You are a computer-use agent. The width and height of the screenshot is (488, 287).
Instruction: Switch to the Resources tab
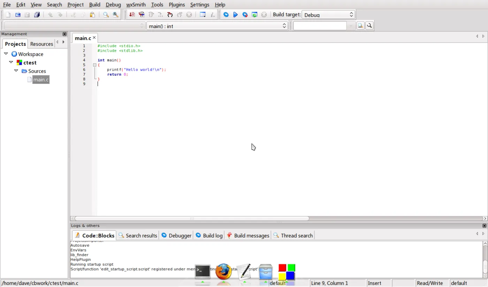click(x=41, y=44)
